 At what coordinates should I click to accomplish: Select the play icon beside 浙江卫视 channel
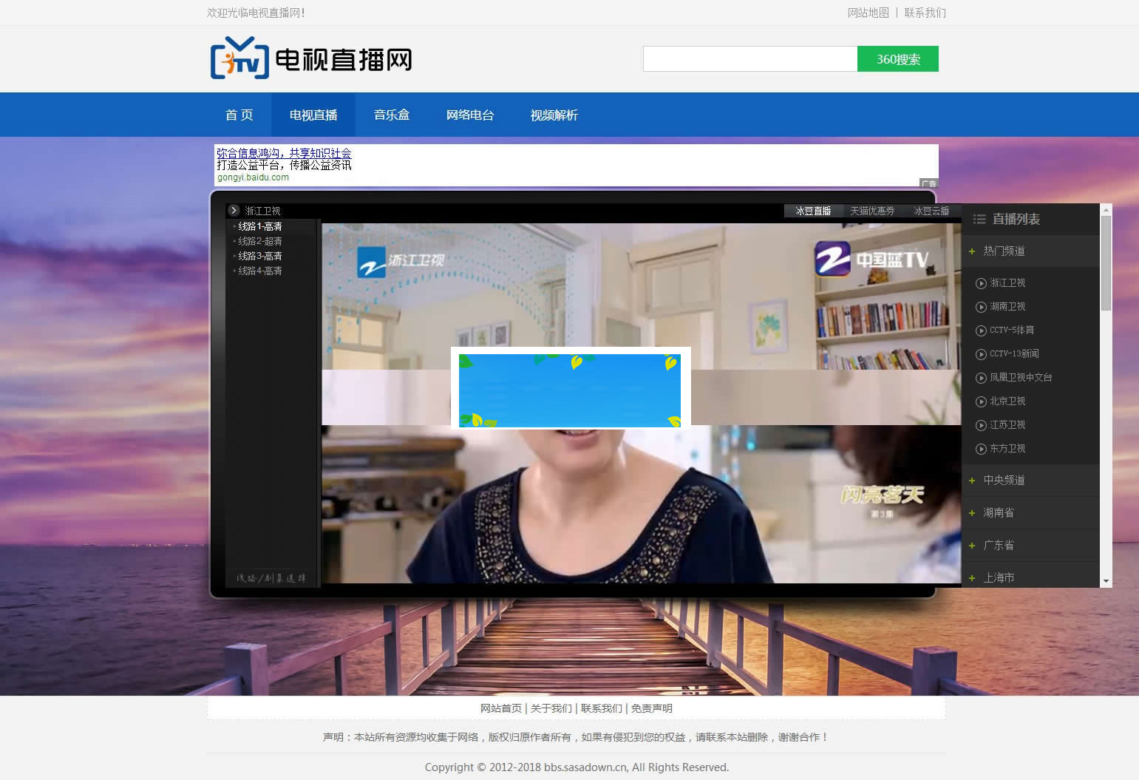coord(981,282)
